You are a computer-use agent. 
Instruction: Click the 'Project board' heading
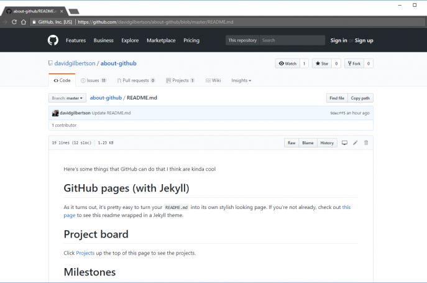pyautogui.click(x=96, y=234)
